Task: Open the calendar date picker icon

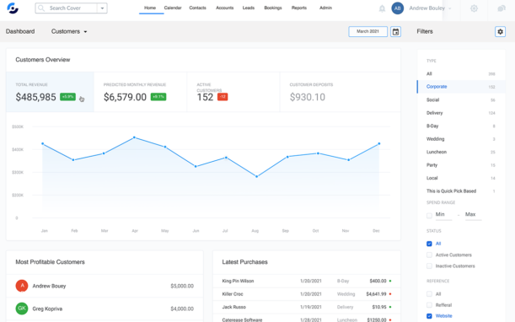Action: [x=396, y=31]
